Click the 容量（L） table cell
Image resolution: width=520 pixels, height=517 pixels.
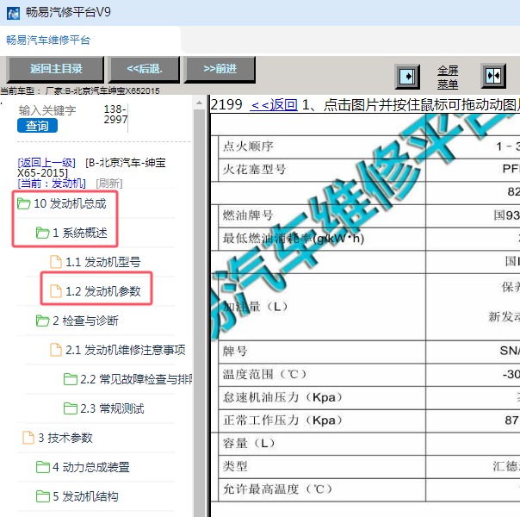[x=322, y=444]
